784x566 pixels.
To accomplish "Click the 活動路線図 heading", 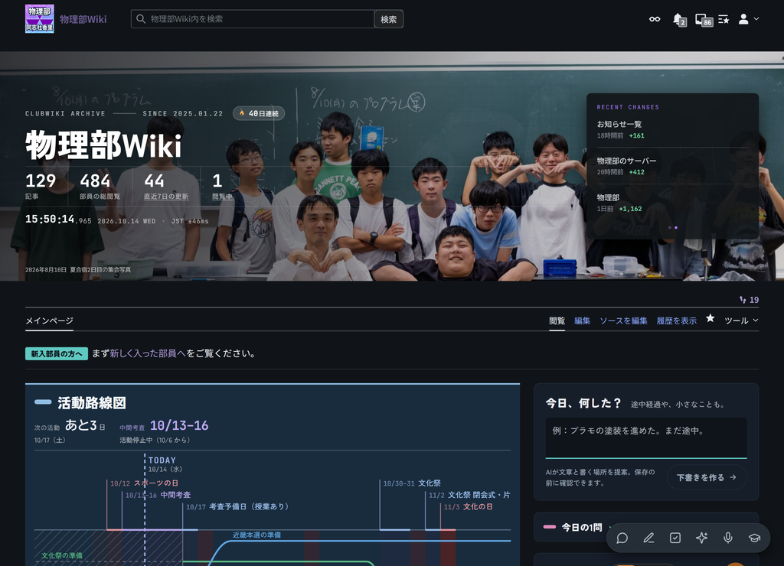I will 92,402.
